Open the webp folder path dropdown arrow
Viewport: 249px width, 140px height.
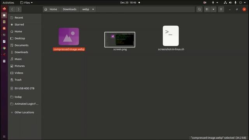pos(93,9)
